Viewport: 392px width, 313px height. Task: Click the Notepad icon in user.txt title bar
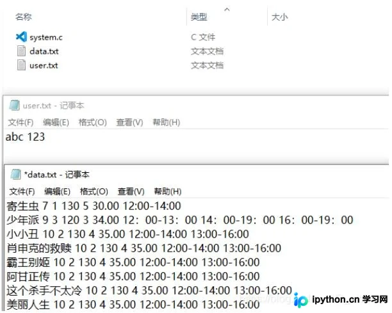14,105
